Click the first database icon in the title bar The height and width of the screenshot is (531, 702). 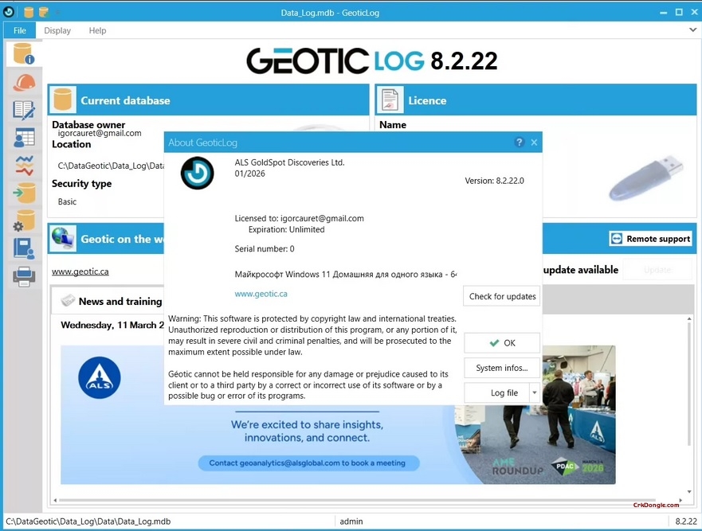[29, 12]
